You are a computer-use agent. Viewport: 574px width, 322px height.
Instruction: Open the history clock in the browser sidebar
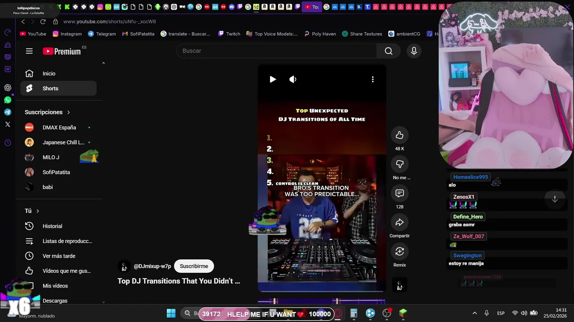click(8, 143)
